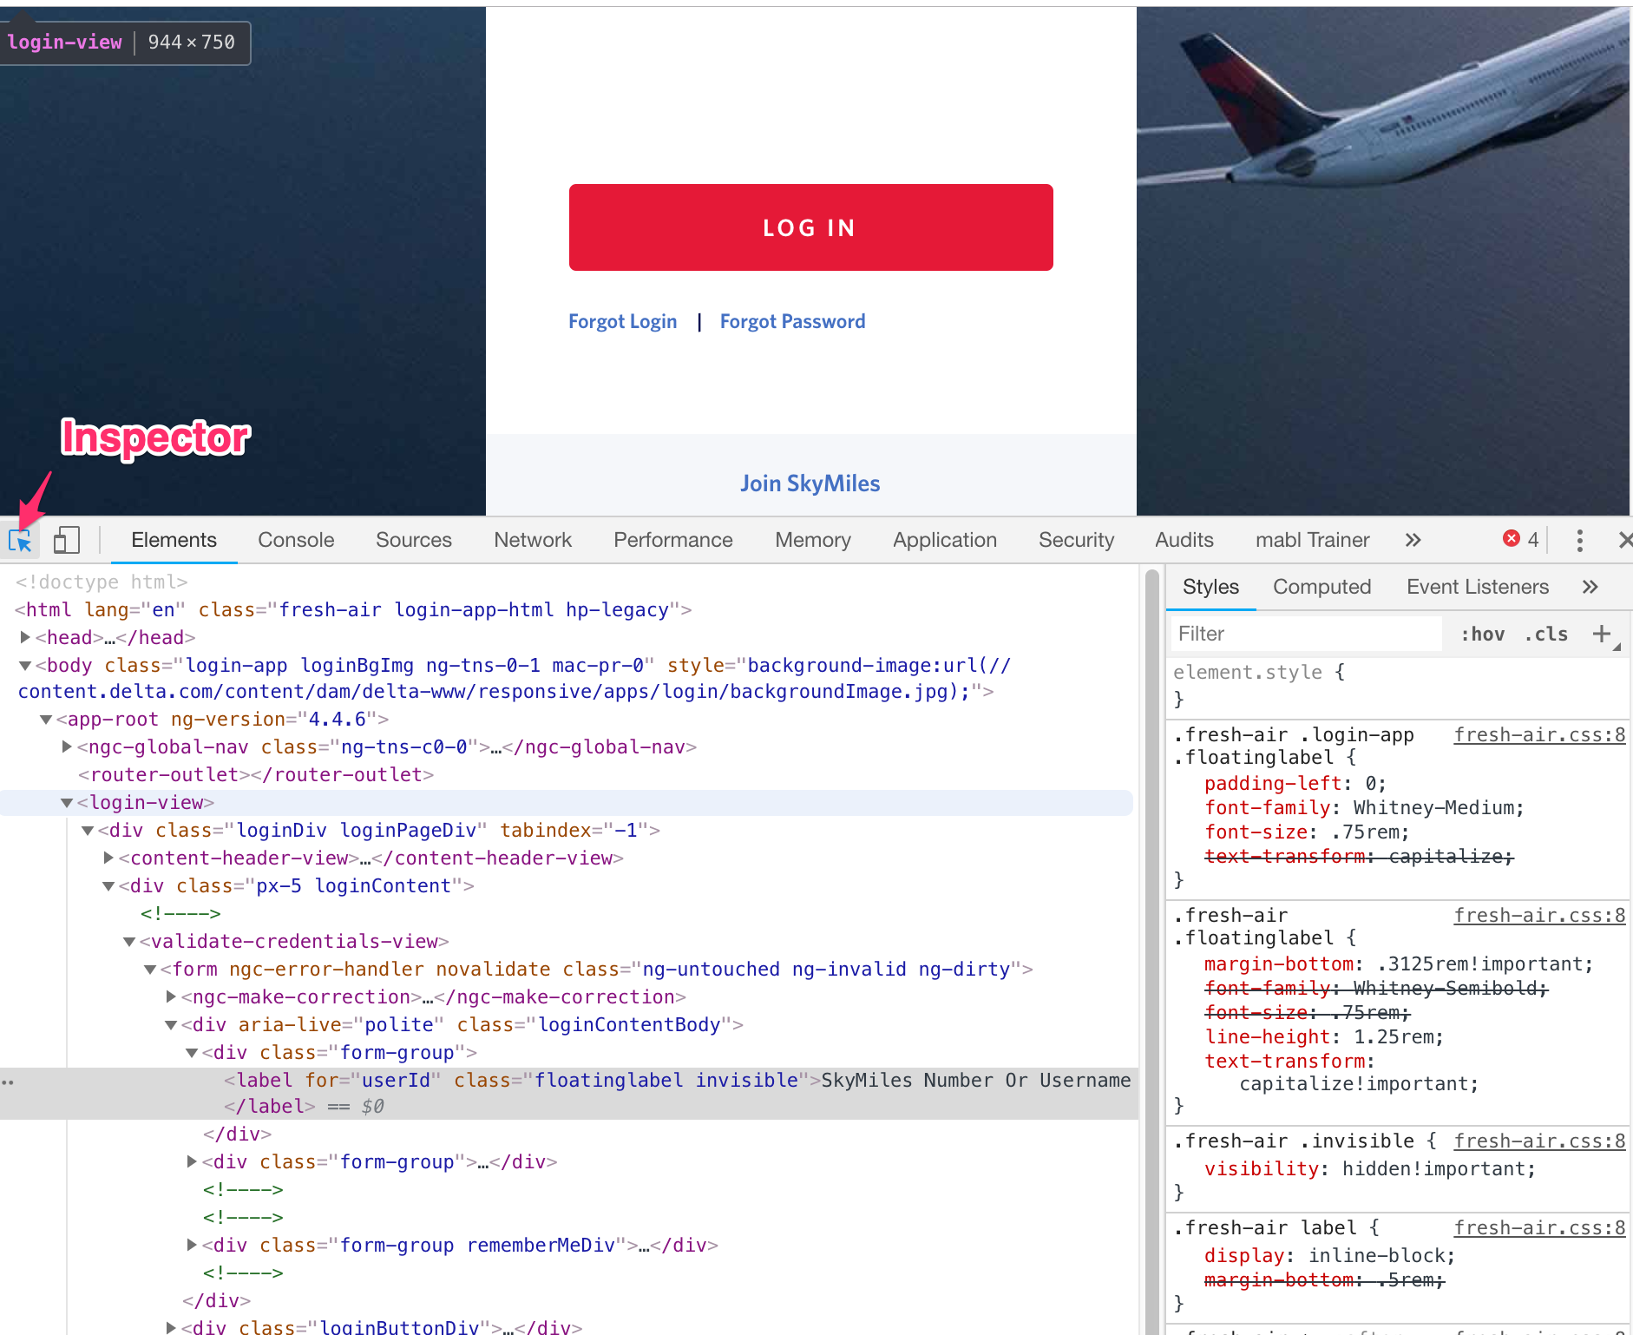Collapse the body element node
Image resolution: width=1633 pixels, height=1335 pixels.
coord(25,666)
